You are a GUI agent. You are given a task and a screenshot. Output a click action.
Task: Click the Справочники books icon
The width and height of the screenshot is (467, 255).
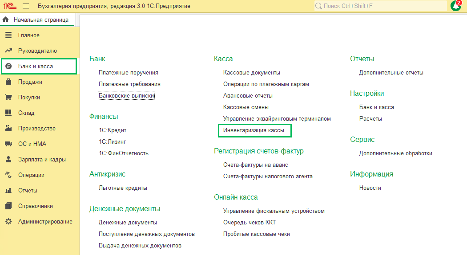tap(8, 206)
